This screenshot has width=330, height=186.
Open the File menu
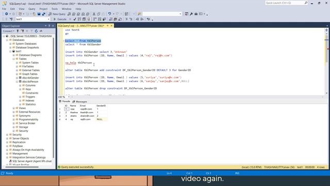[x=4, y=9]
